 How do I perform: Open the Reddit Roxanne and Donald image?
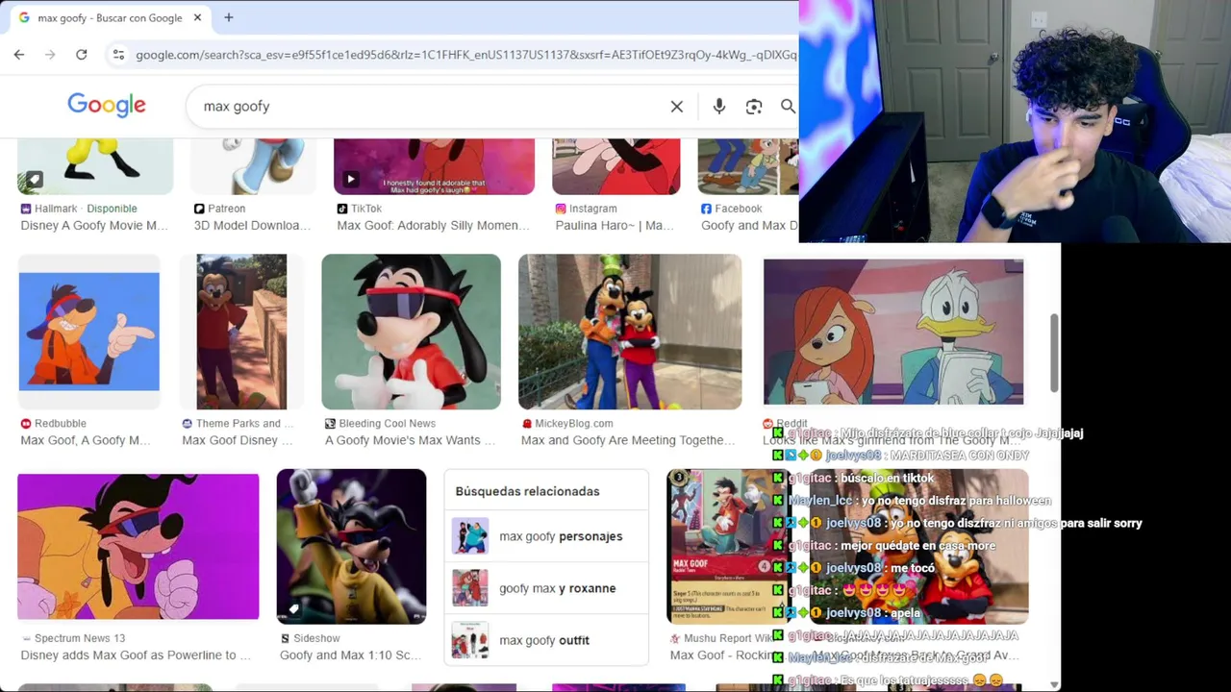click(x=893, y=332)
